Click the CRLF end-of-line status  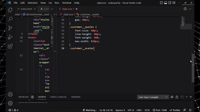click(139, 110)
